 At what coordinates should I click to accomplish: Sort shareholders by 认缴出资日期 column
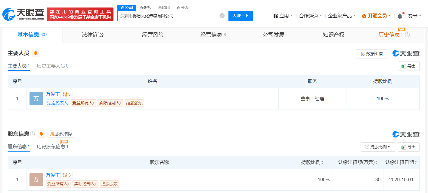pyautogui.click(x=401, y=162)
